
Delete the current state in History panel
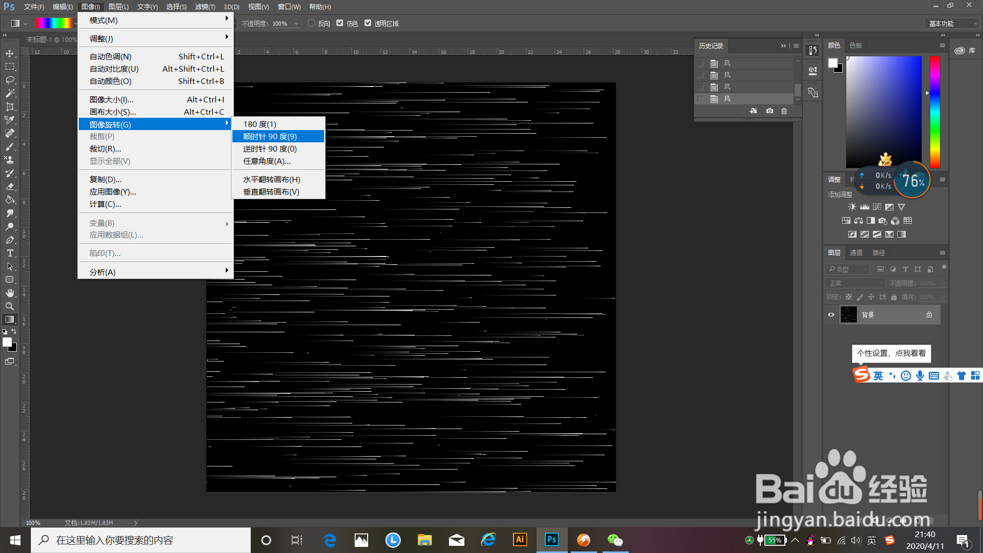784,111
